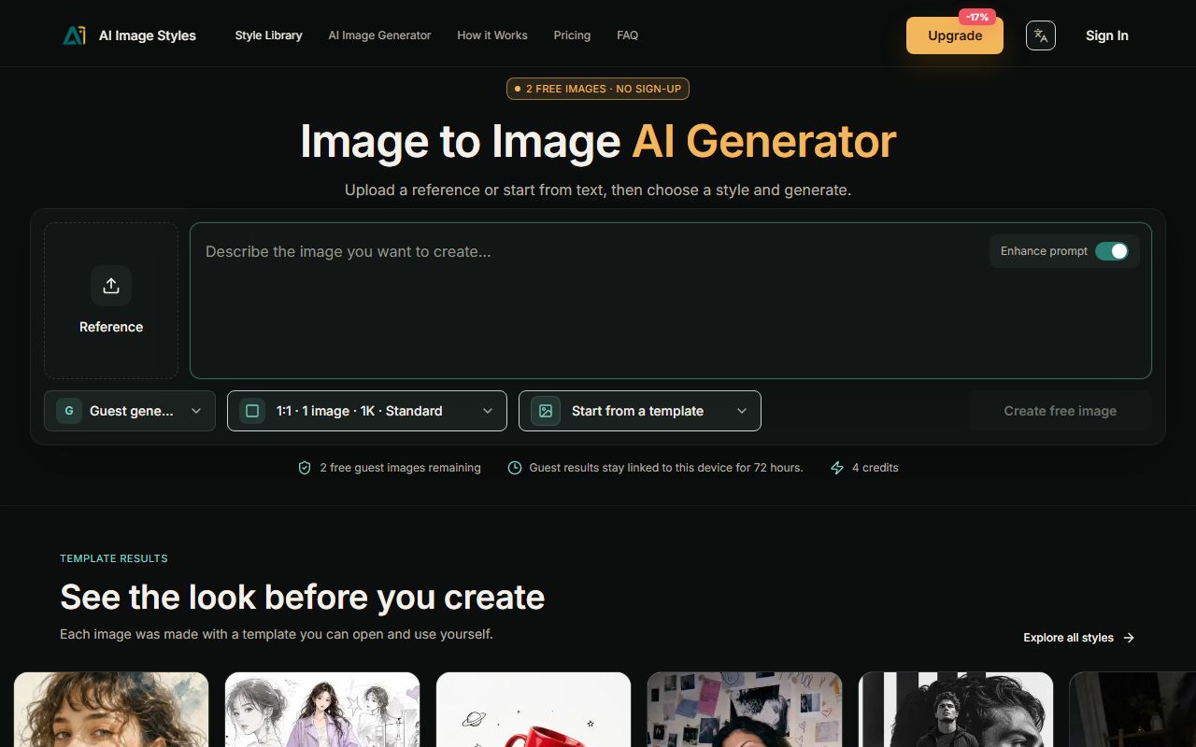Click the upload arrow icon in Reference box
This screenshot has width=1196, height=747.
click(x=111, y=286)
